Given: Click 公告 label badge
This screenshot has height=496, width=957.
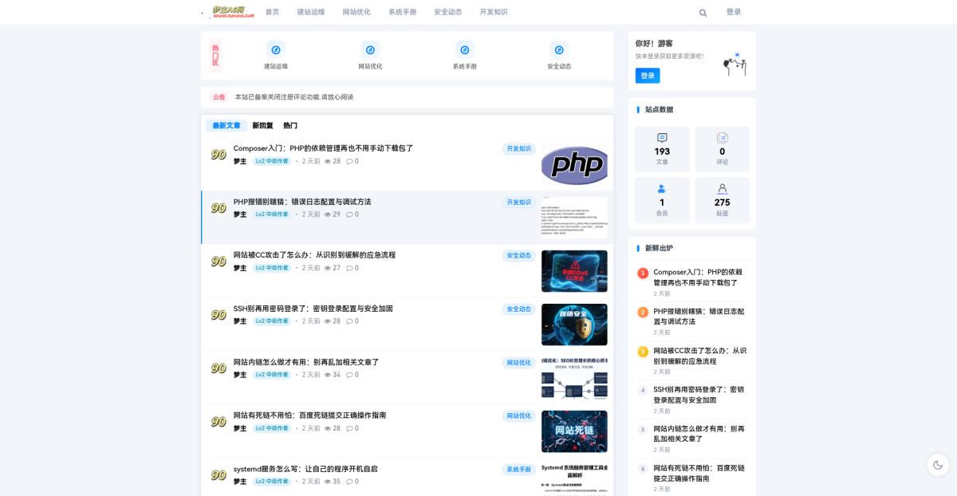Looking at the screenshot, I should [x=219, y=97].
